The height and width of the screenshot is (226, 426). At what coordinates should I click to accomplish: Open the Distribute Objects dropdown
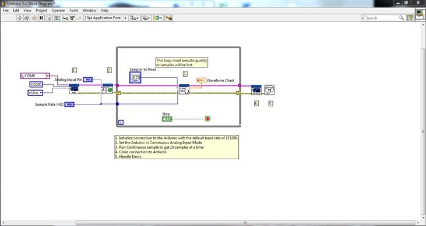[146, 18]
